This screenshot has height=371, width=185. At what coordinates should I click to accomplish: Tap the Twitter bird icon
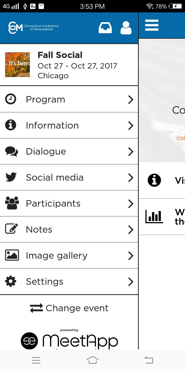[11, 177]
